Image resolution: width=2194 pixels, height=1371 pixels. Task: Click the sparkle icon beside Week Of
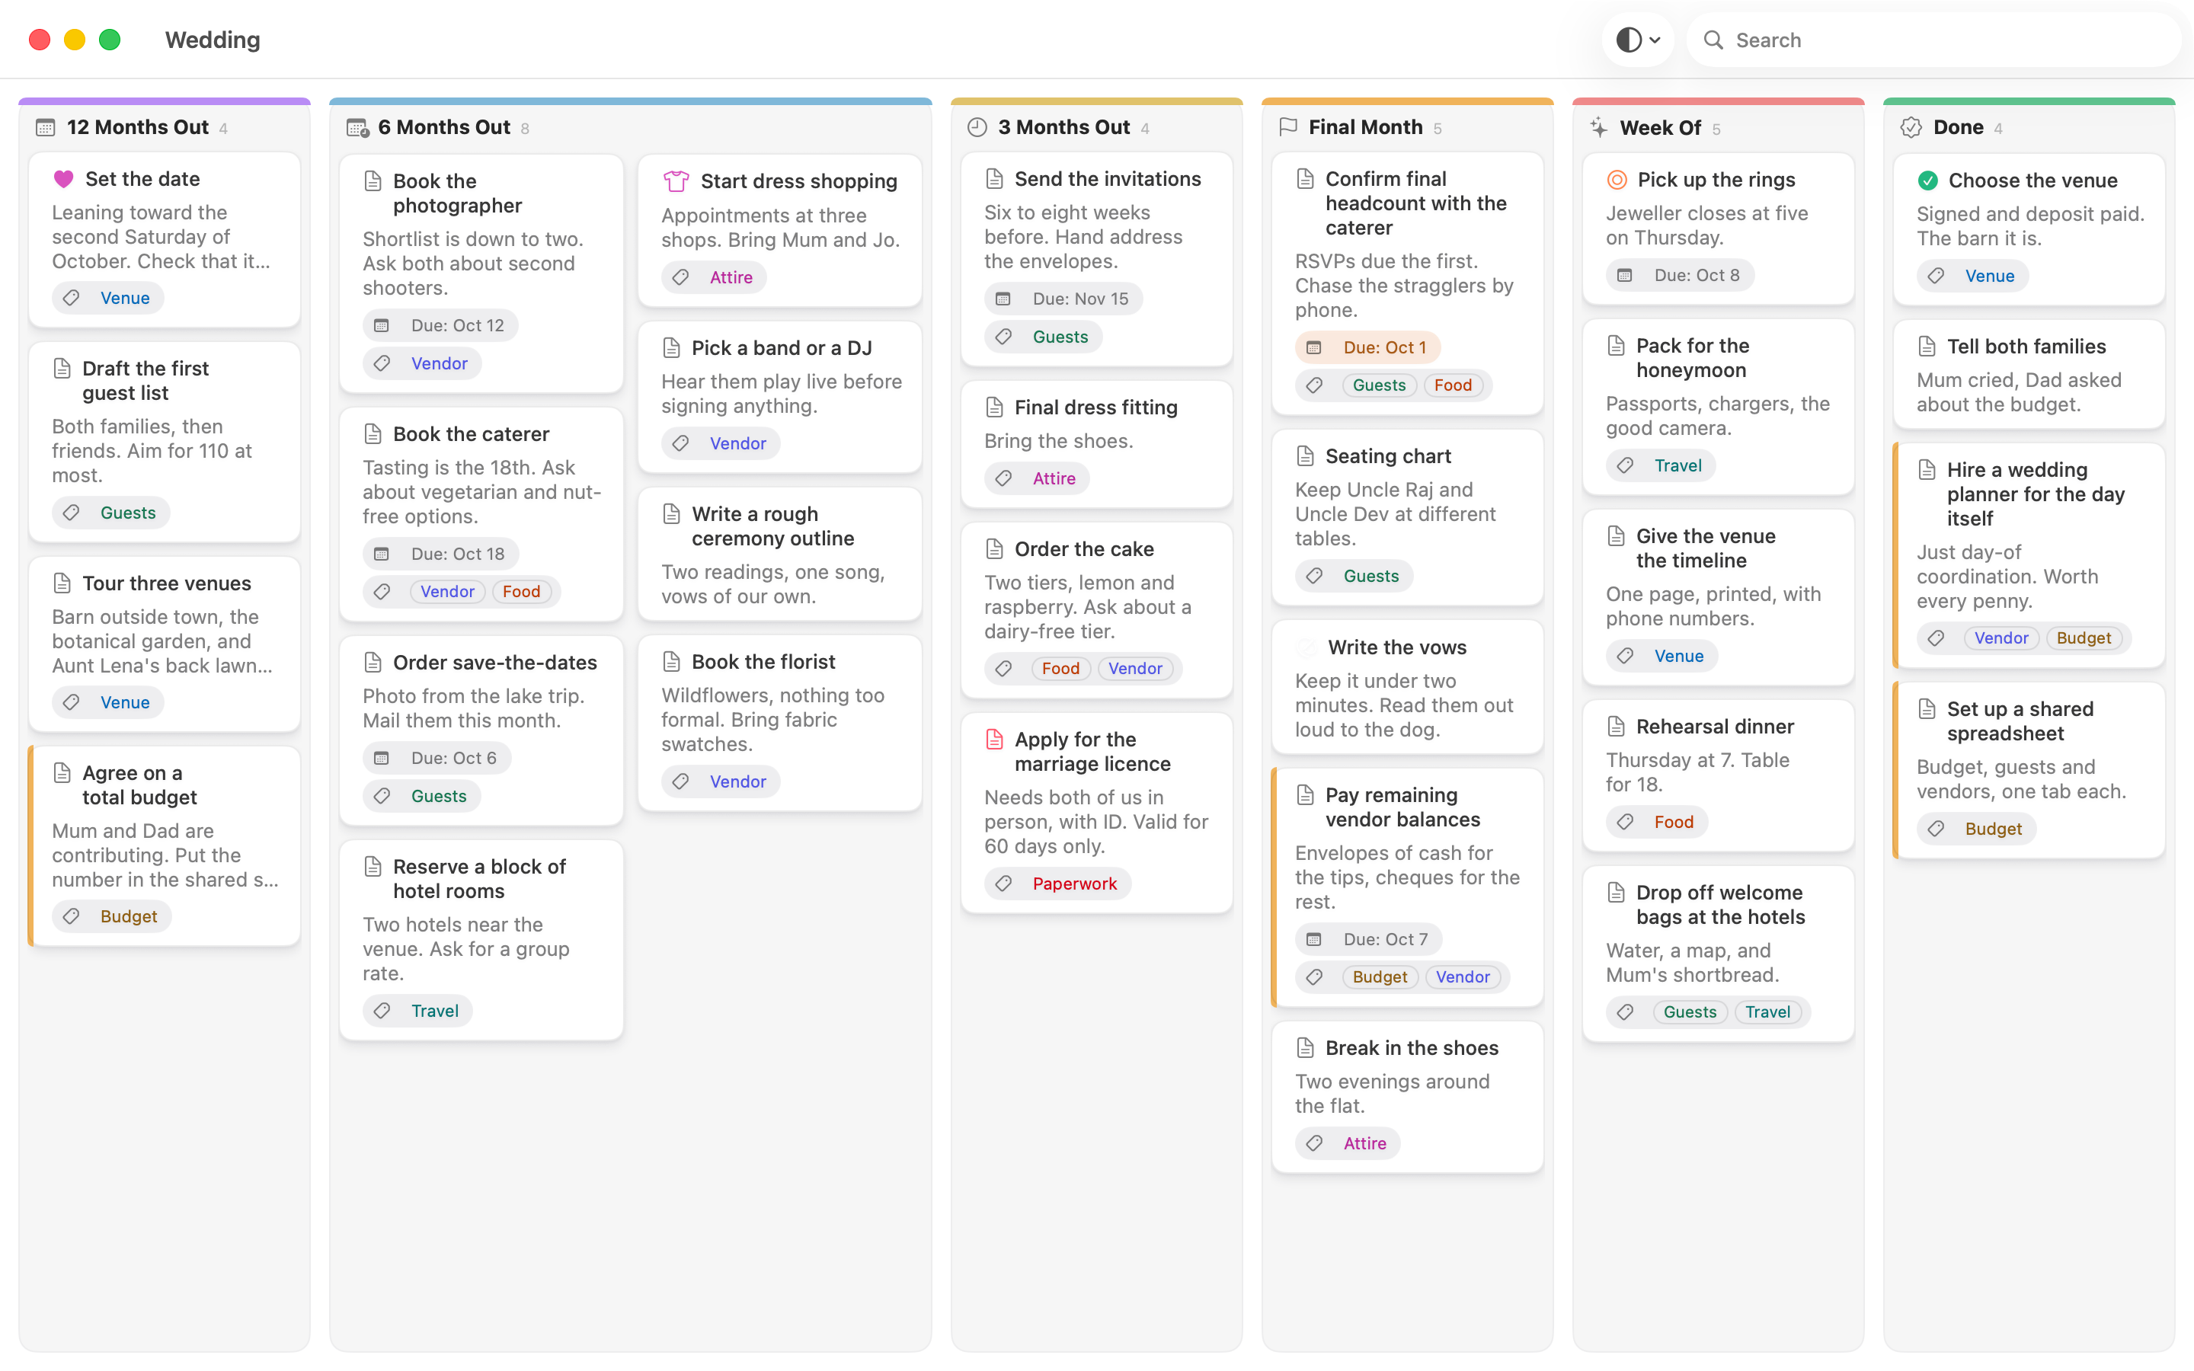point(1598,128)
